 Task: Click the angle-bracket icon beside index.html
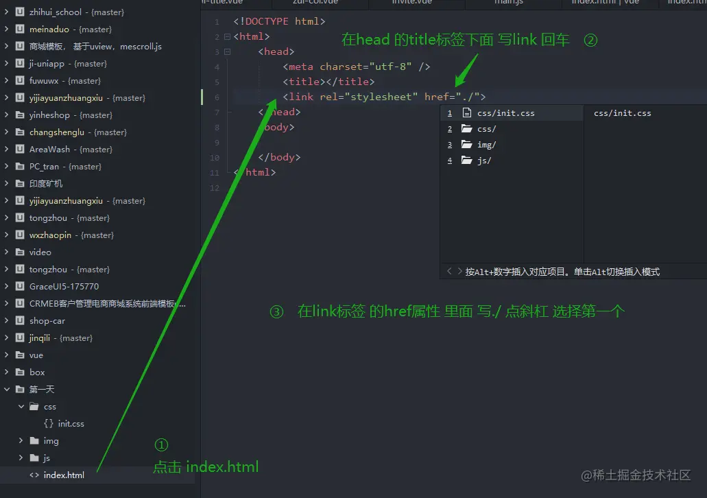(34, 475)
